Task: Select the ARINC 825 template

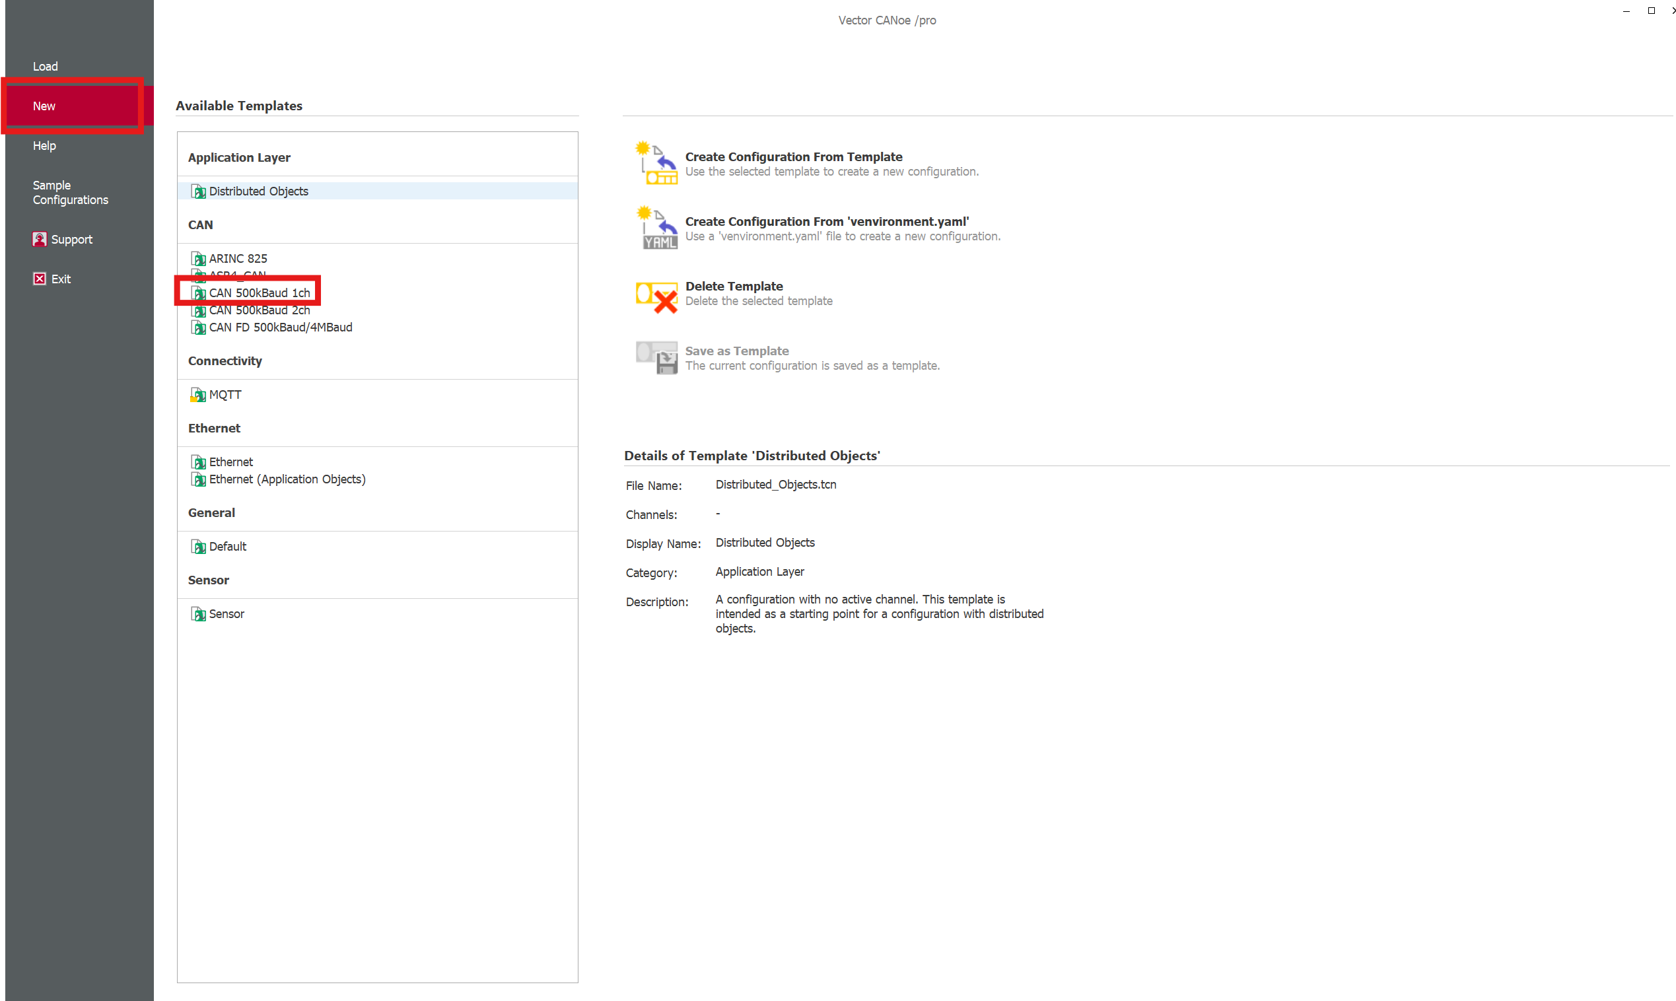Action: tap(238, 259)
